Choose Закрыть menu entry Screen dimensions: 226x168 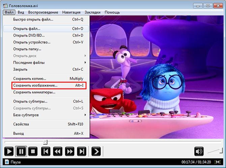[46, 69]
